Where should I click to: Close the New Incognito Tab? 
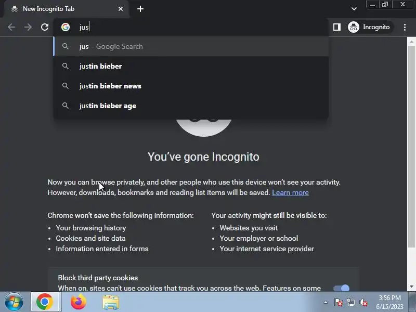[x=121, y=9]
